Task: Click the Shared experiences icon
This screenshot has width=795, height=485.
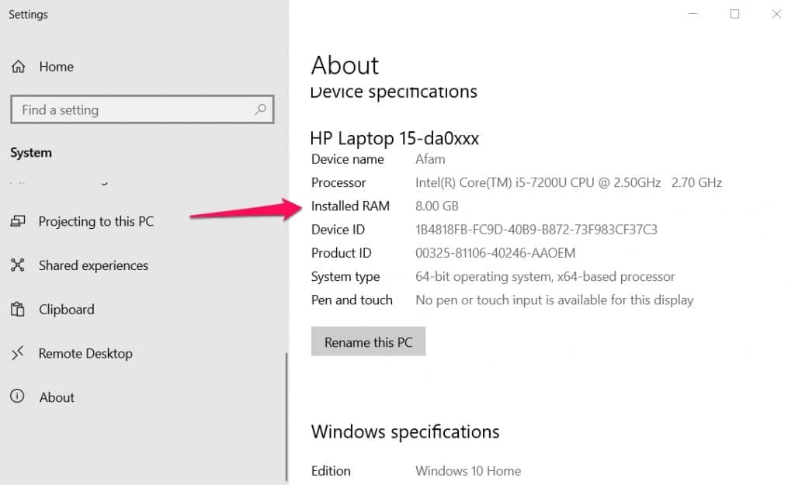Action: pos(18,265)
